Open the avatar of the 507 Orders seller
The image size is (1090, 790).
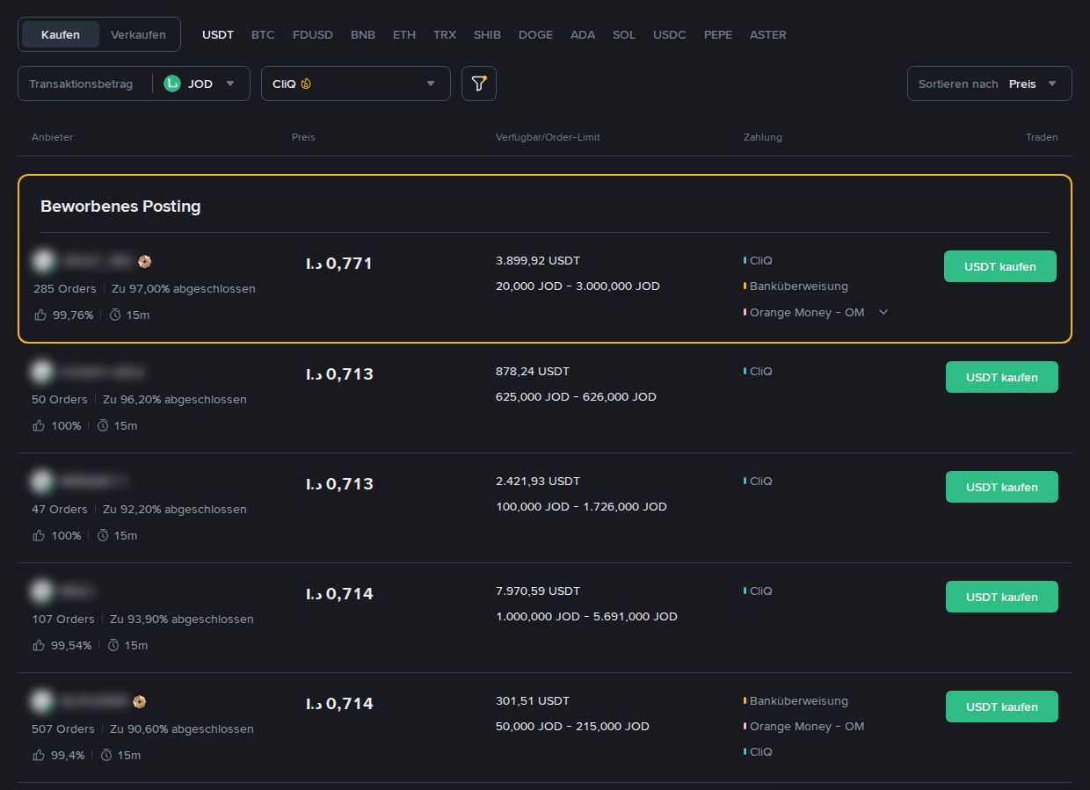coord(41,701)
